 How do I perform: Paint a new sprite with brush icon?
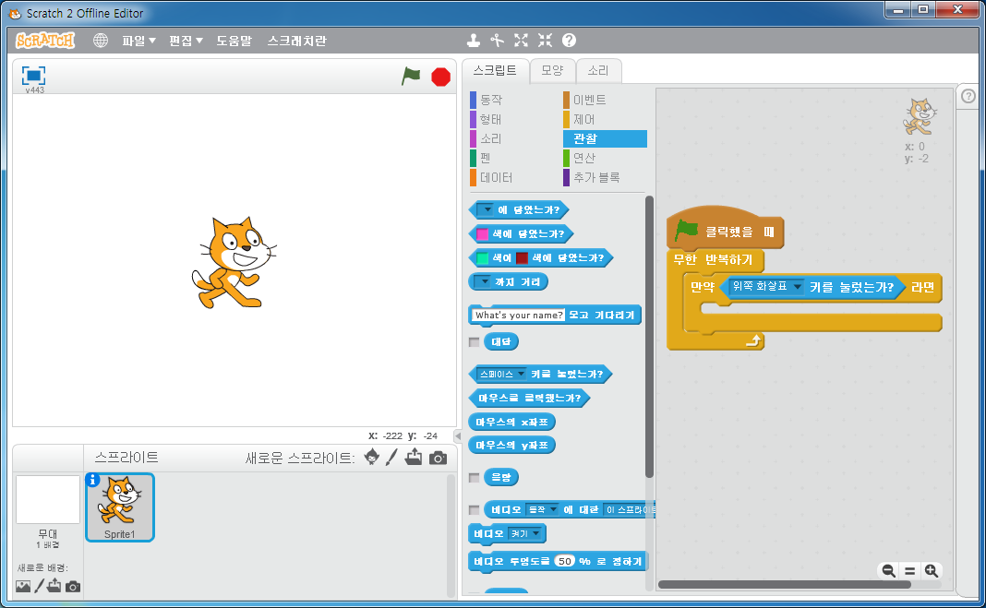(391, 458)
